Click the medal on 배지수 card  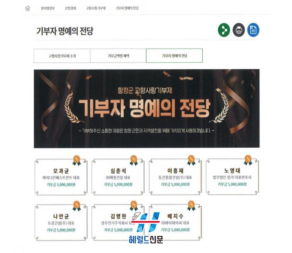point(191,206)
